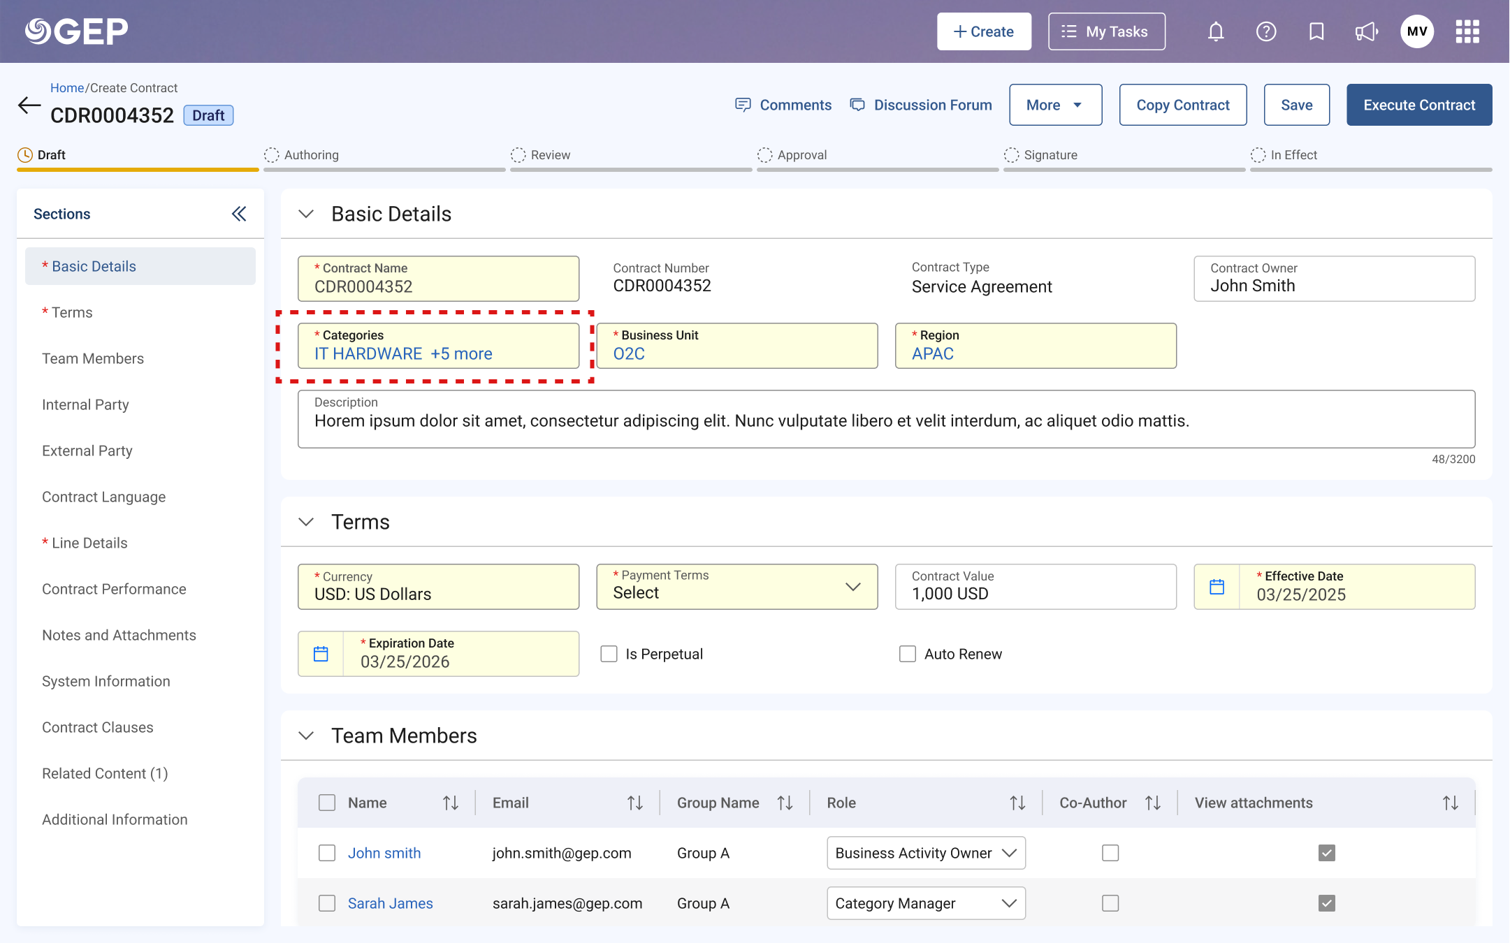Open the More dropdown button

pyautogui.click(x=1055, y=105)
